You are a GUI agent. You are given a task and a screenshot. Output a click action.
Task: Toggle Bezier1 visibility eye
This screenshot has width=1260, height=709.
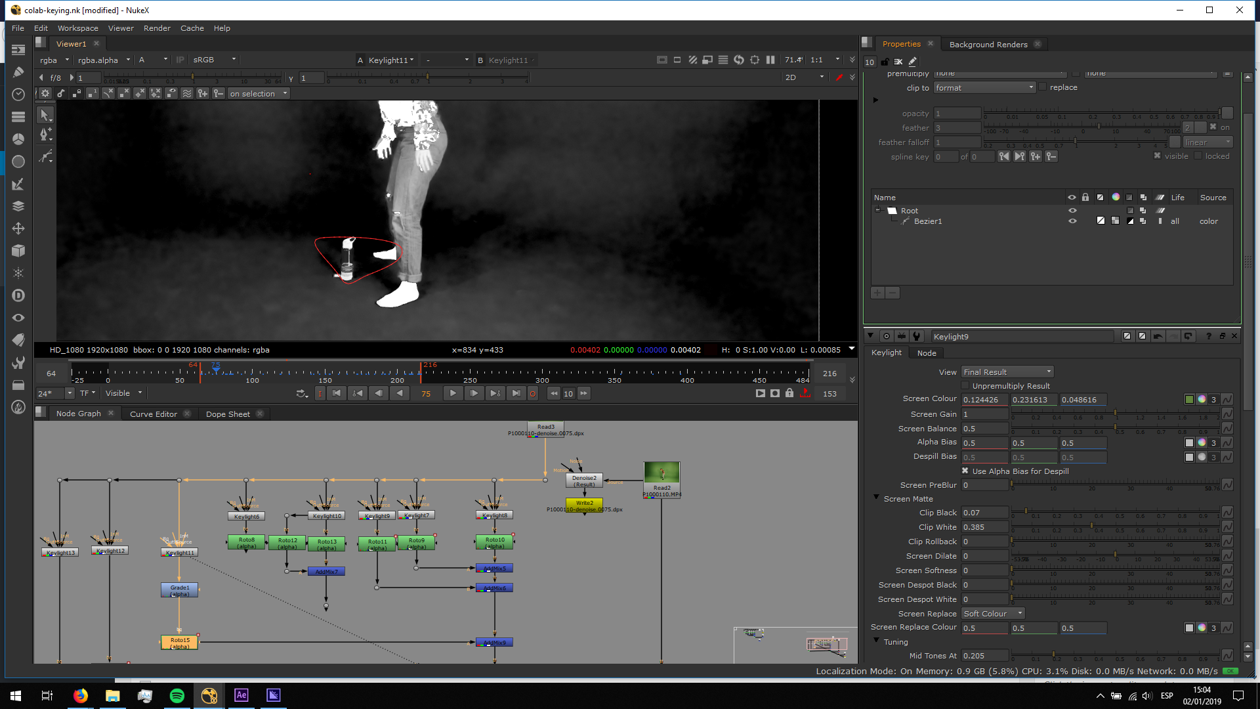(1072, 221)
